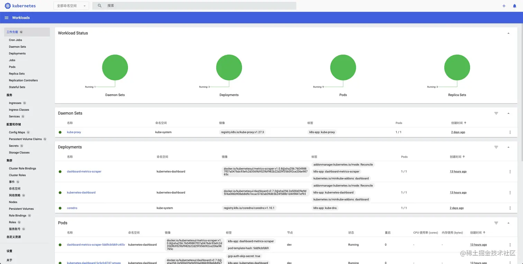Click coredns green status indicator

point(60,208)
